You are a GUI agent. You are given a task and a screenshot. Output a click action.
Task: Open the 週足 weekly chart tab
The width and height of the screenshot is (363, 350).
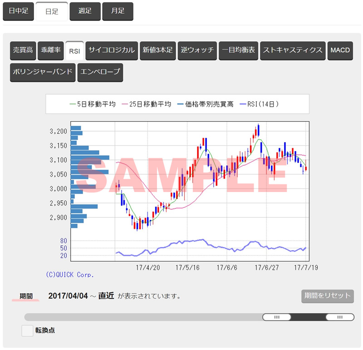pos(85,11)
